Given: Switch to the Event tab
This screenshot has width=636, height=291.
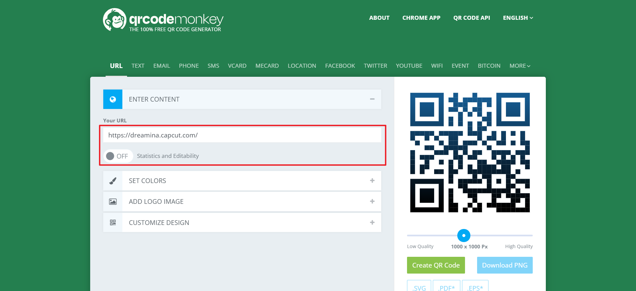Looking at the screenshot, I should click(460, 66).
